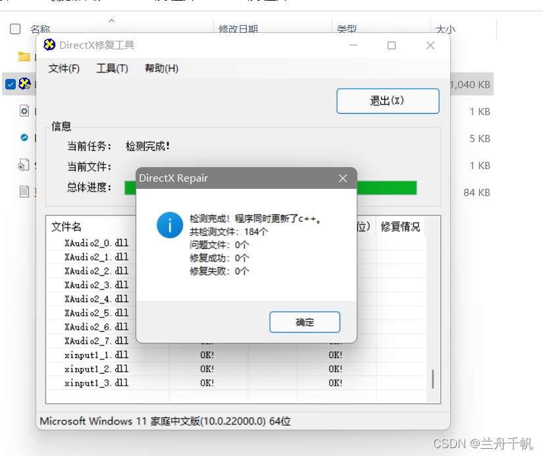
Task: Click the 检测完成! current task text
Action: pyautogui.click(x=147, y=146)
